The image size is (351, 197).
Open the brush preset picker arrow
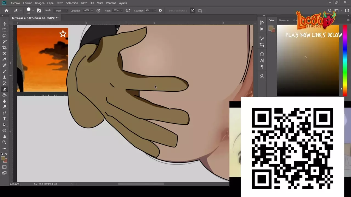click(33, 11)
